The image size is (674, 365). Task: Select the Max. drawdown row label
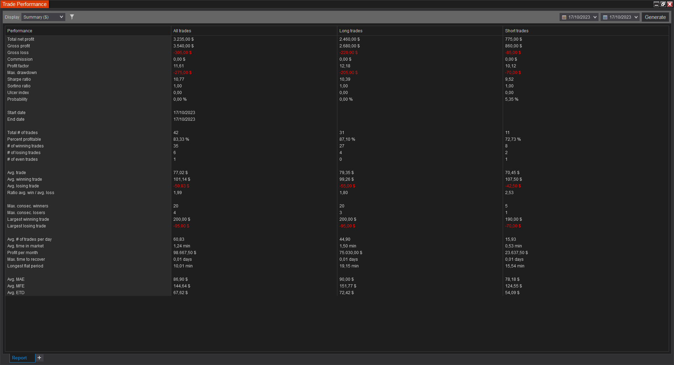(x=22, y=73)
